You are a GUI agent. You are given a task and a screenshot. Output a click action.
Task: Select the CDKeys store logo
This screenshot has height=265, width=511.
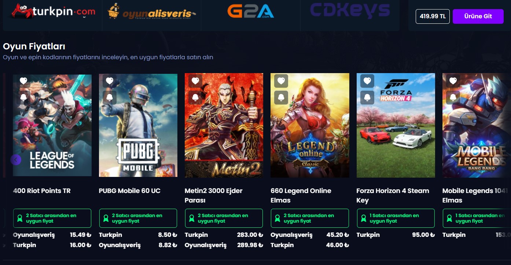pos(350,10)
